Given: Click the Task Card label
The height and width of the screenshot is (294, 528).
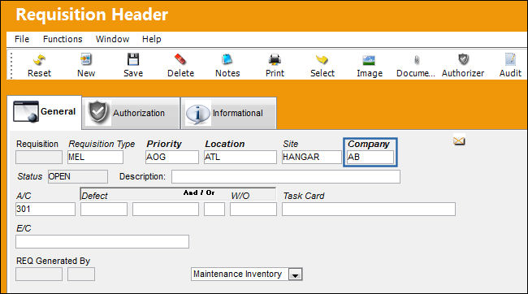Looking at the screenshot, I should pyautogui.click(x=304, y=196).
